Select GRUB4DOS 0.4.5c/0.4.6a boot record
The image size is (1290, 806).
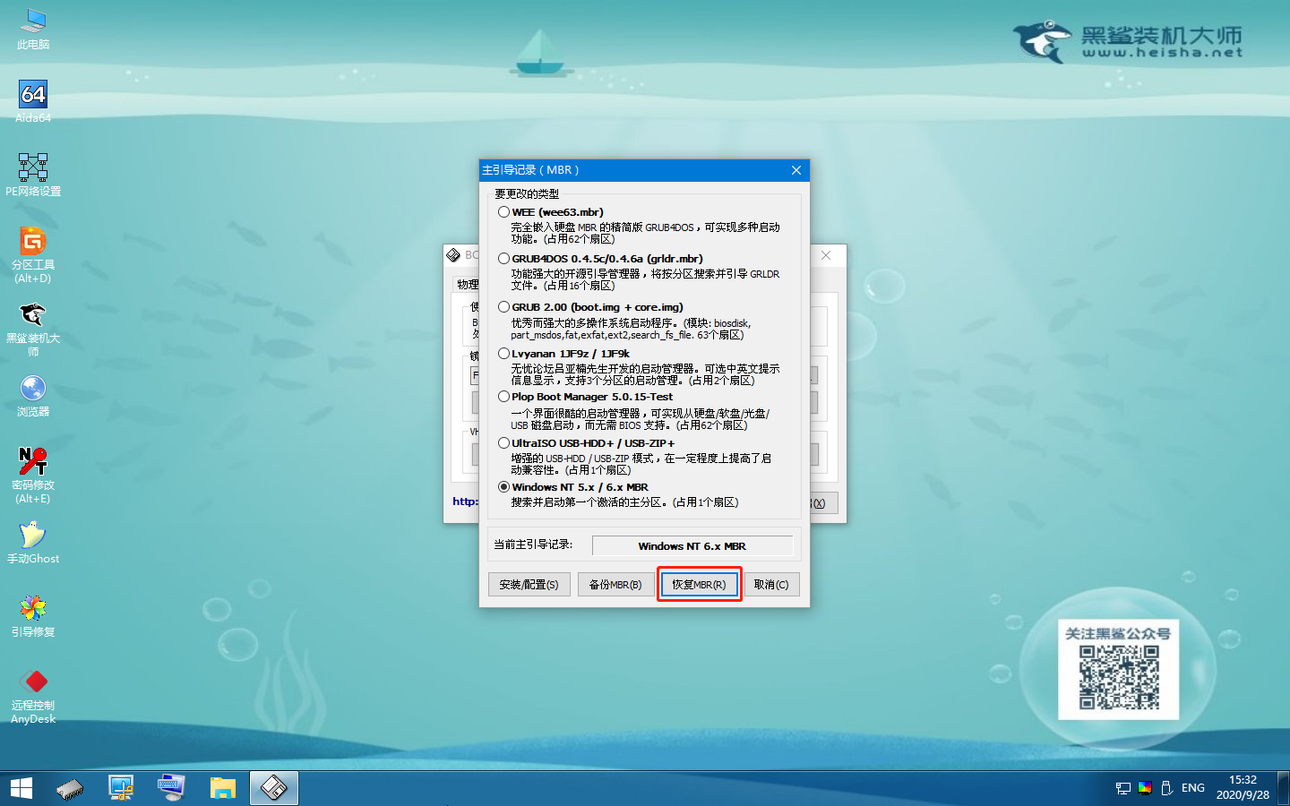point(503,258)
